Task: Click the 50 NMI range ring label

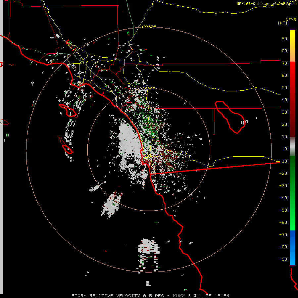Action: click(149, 88)
